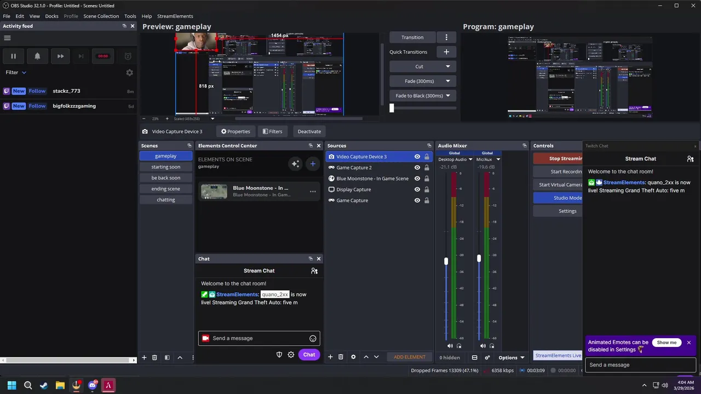Toggle visibility of Blue Moonstone - In Game Scene
Image resolution: width=701 pixels, height=394 pixels.
[417, 178]
